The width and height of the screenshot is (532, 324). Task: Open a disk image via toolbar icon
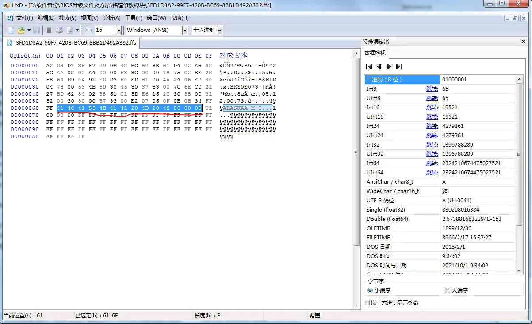[69, 30]
